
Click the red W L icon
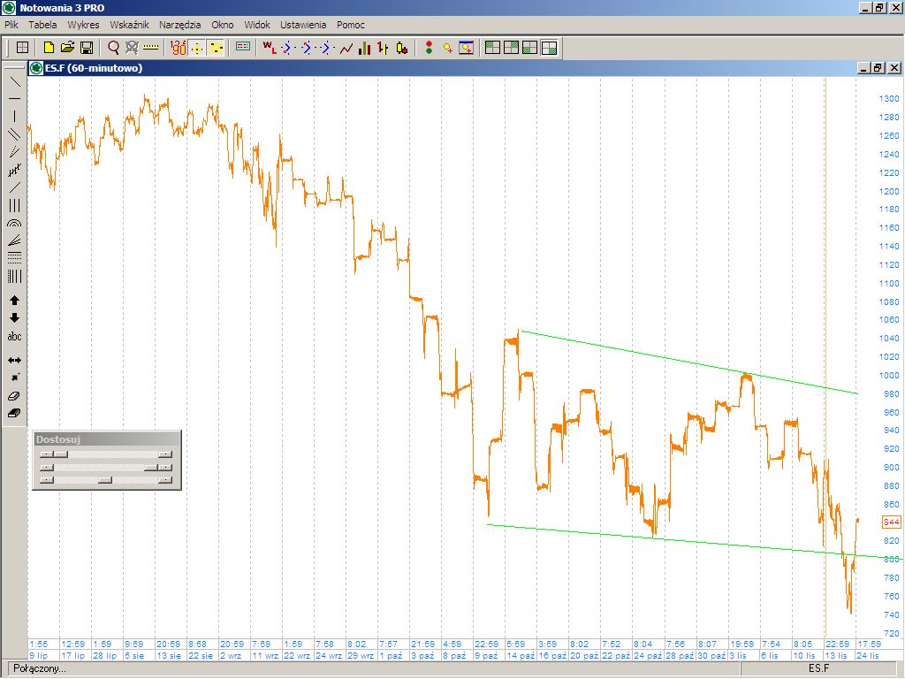pos(269,48)
